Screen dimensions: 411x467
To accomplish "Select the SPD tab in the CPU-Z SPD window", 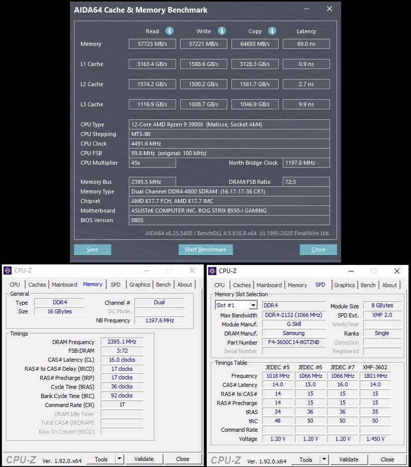I will click(x=320, y=285).
